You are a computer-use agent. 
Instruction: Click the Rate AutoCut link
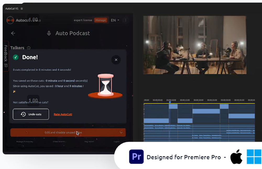63,114
